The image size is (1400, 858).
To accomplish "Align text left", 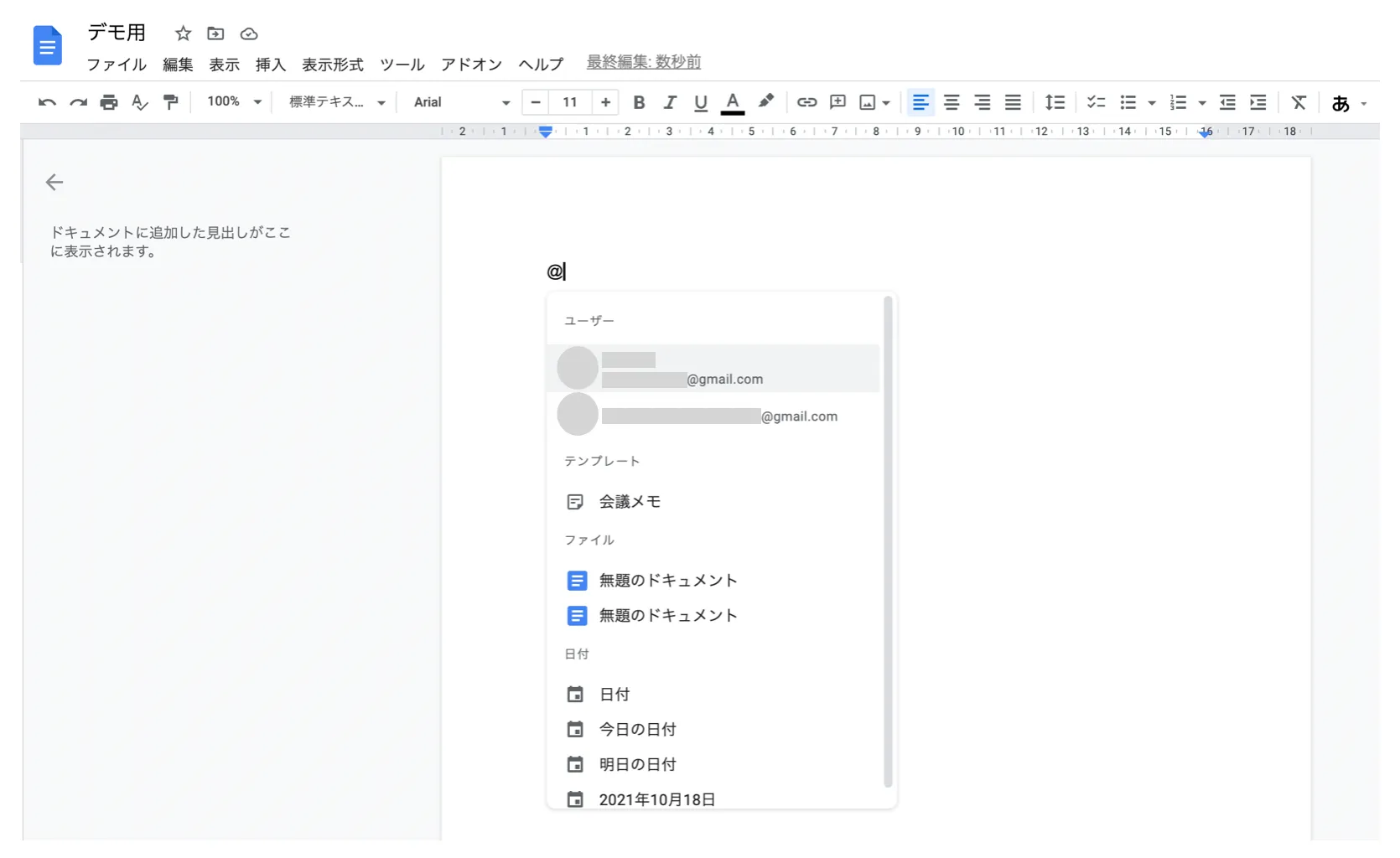I will (x=920, y=102).
